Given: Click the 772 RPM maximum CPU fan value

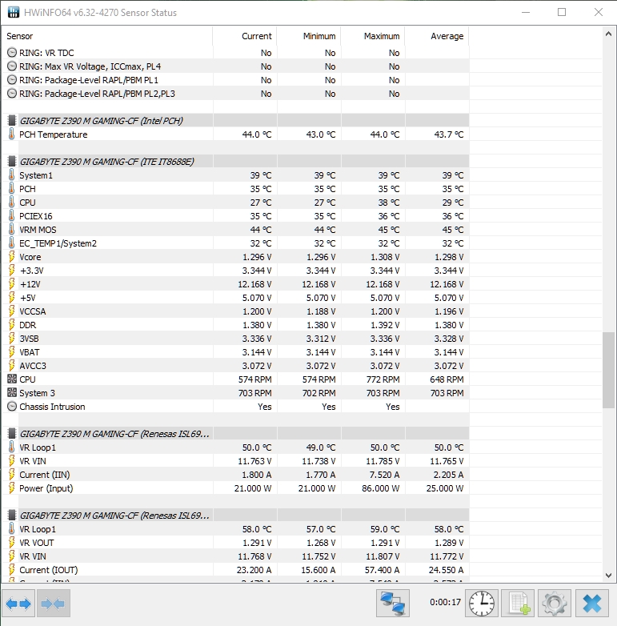Looking at the screenshot, I should tap(383, 379).
